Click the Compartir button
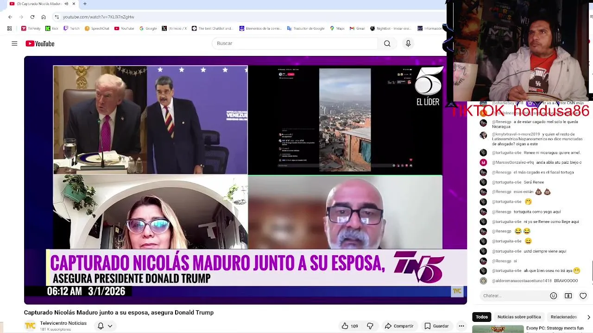Viewport: 593px width, 333px height. (399, 326)
